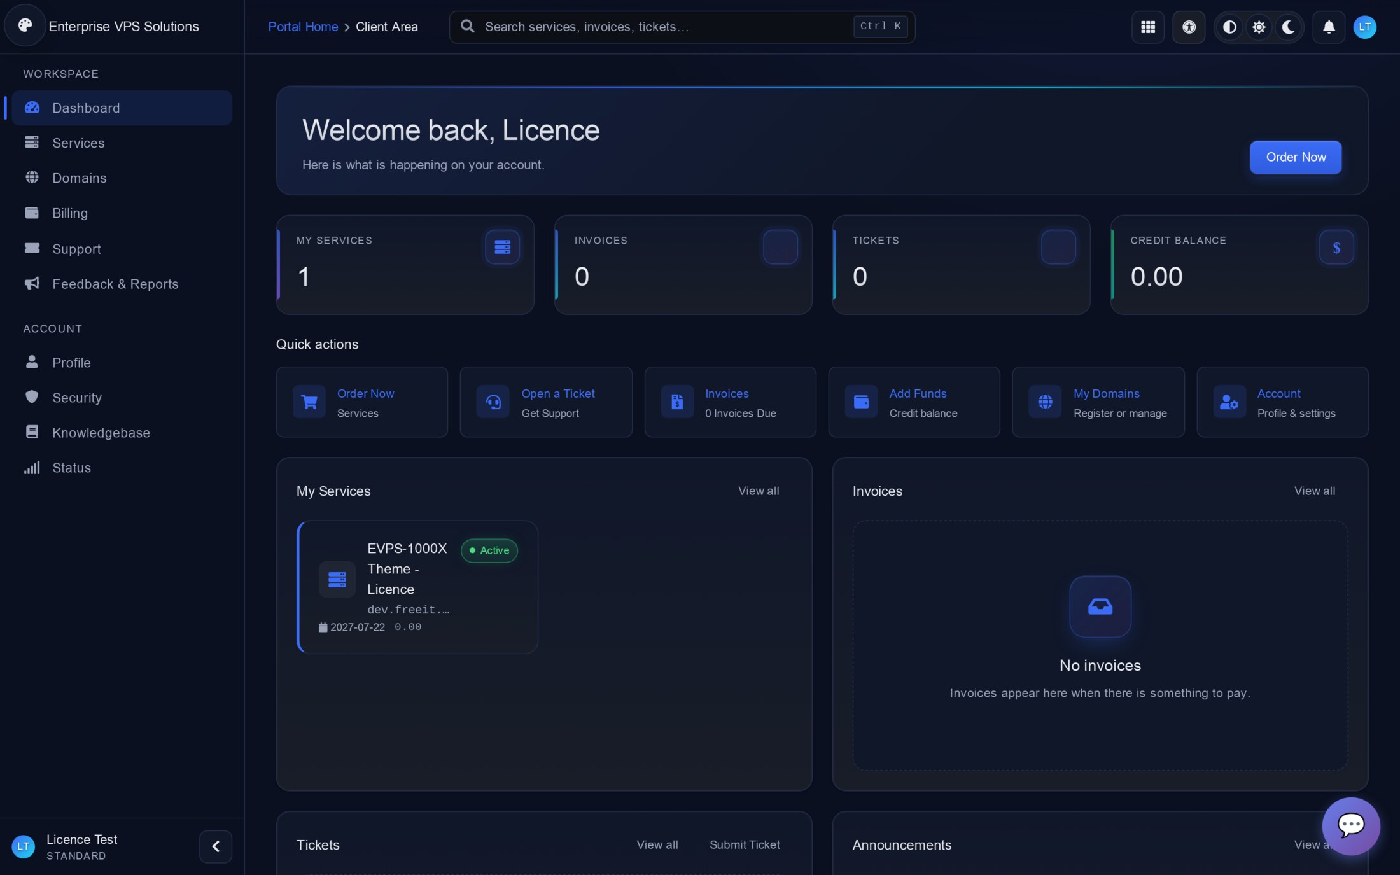Focus the search services, invoices, tickets field

coord(682,27)
